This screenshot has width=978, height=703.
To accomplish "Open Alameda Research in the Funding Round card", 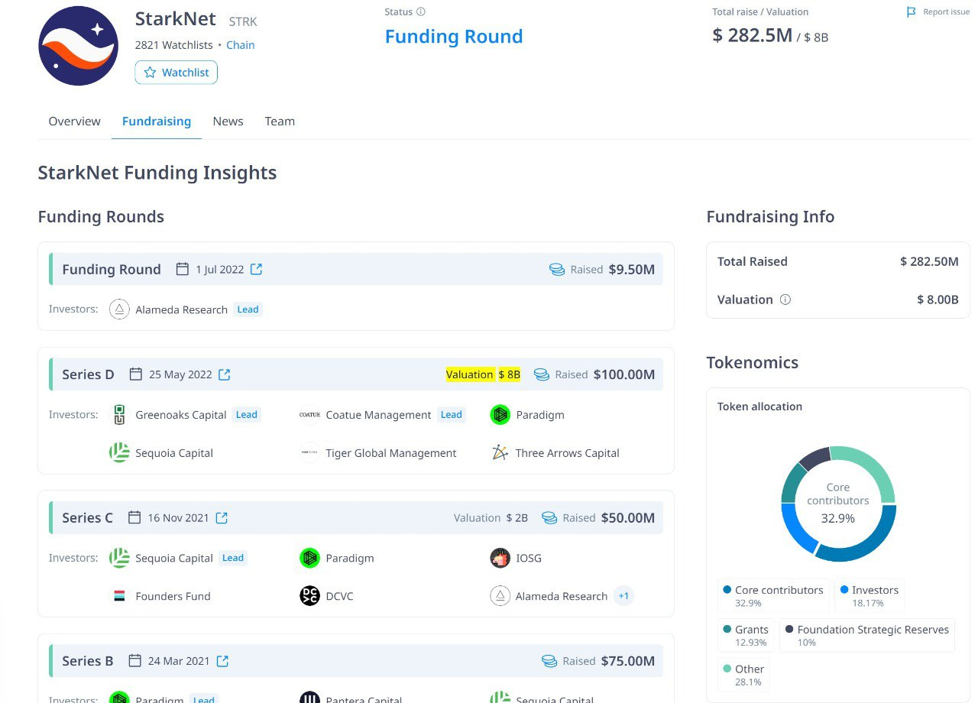I will coord(181,309).
